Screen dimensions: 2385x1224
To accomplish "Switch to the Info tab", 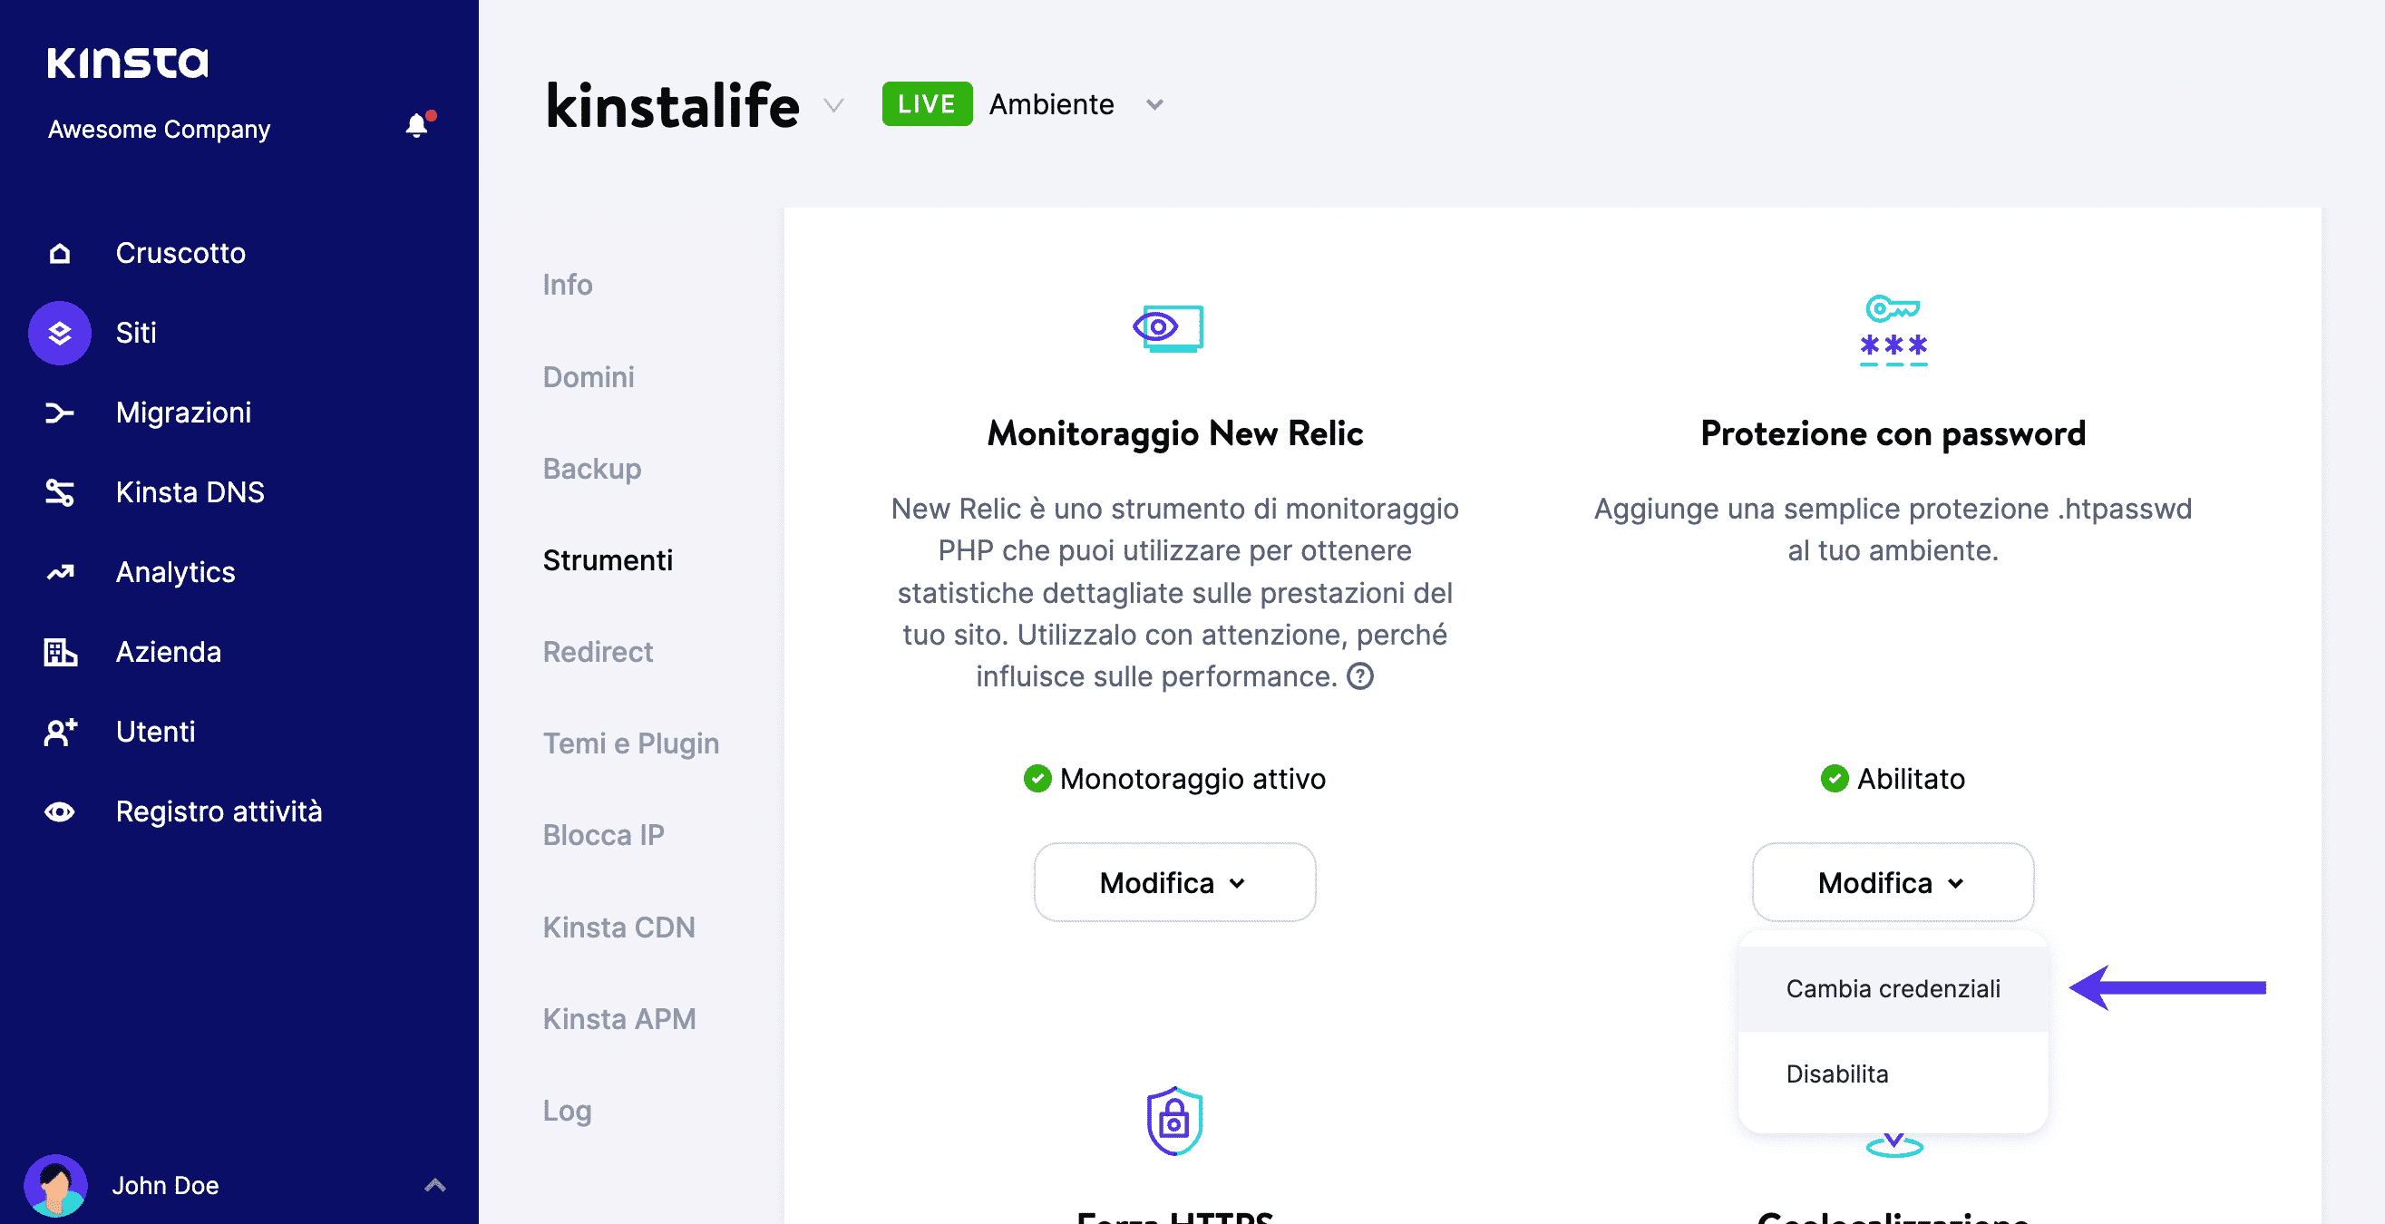I will [x=568, y=285].
